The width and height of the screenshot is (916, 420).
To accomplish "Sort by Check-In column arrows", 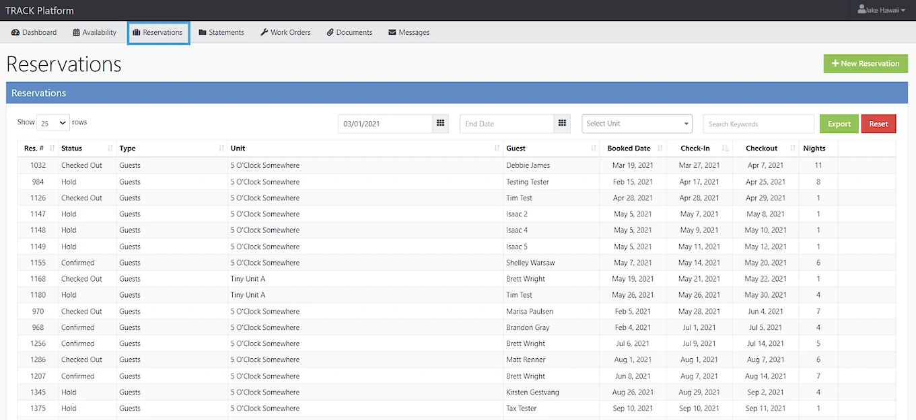I will 725,149.
